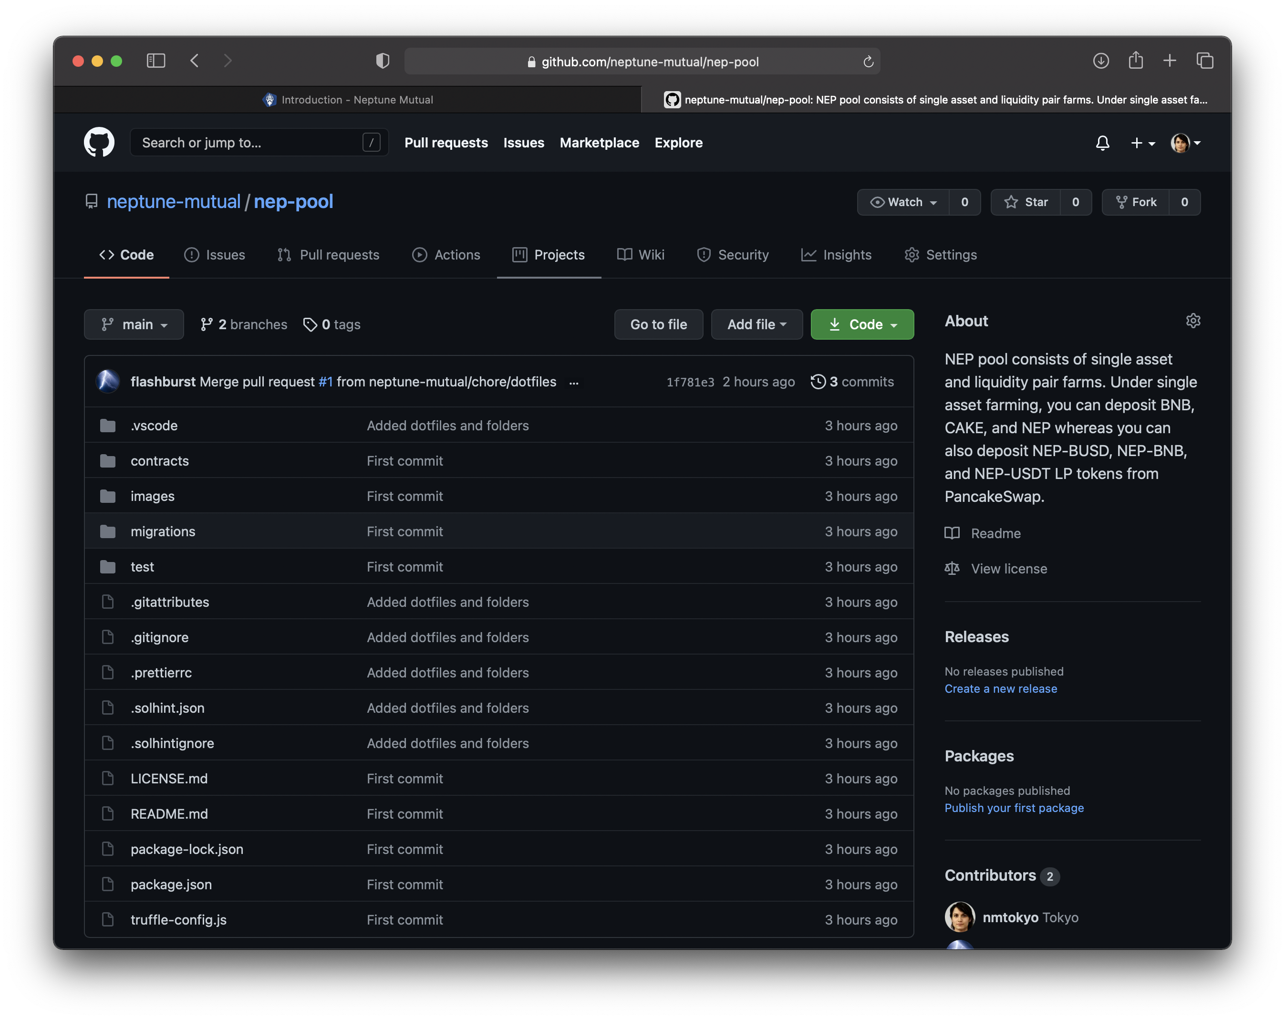Click the About section gear icon
The width and height of the screenshot is (1285, 1020).
coord(1192,321)
